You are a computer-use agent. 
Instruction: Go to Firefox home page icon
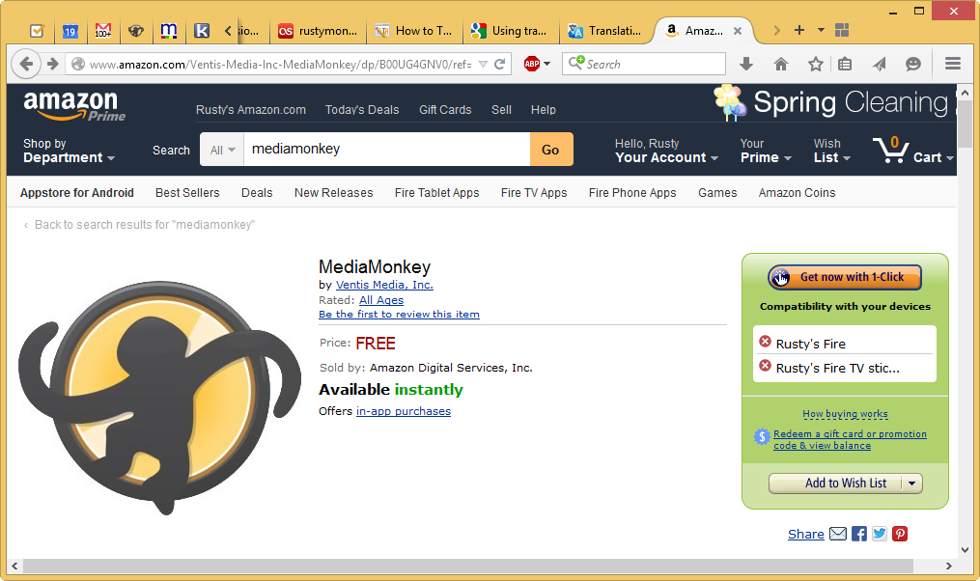pos(781,64)
